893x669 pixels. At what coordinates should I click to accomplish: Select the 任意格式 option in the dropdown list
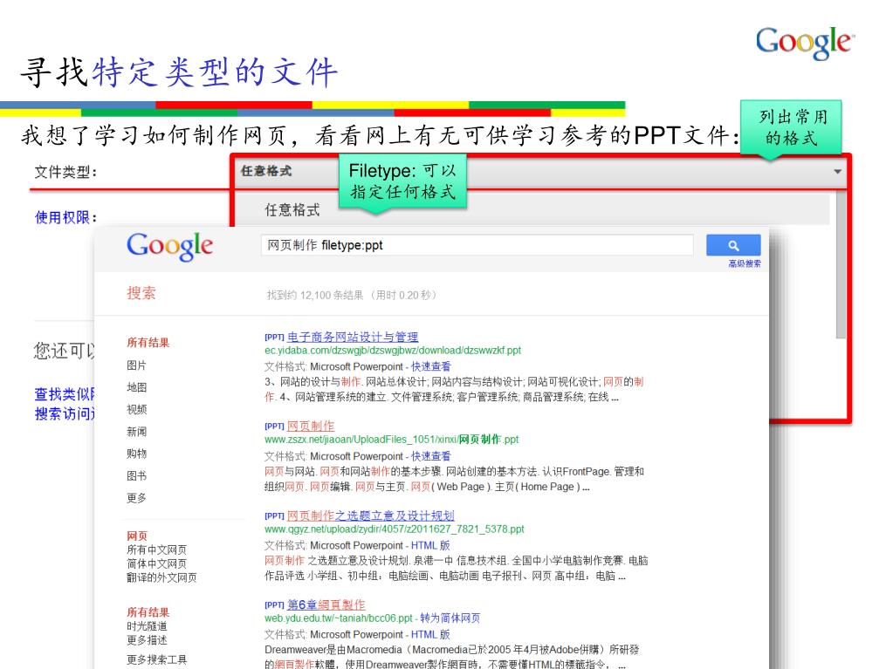coord(292,210)
